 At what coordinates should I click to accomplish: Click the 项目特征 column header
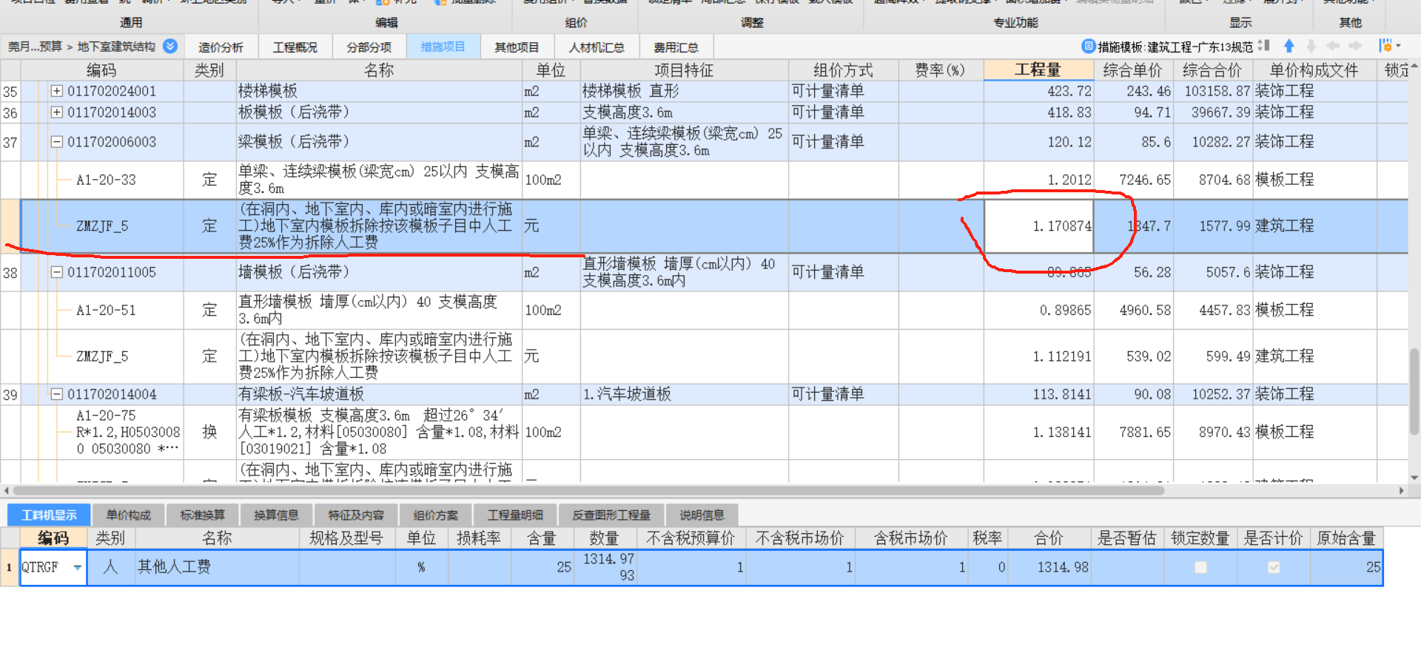[x=684, y=70]
